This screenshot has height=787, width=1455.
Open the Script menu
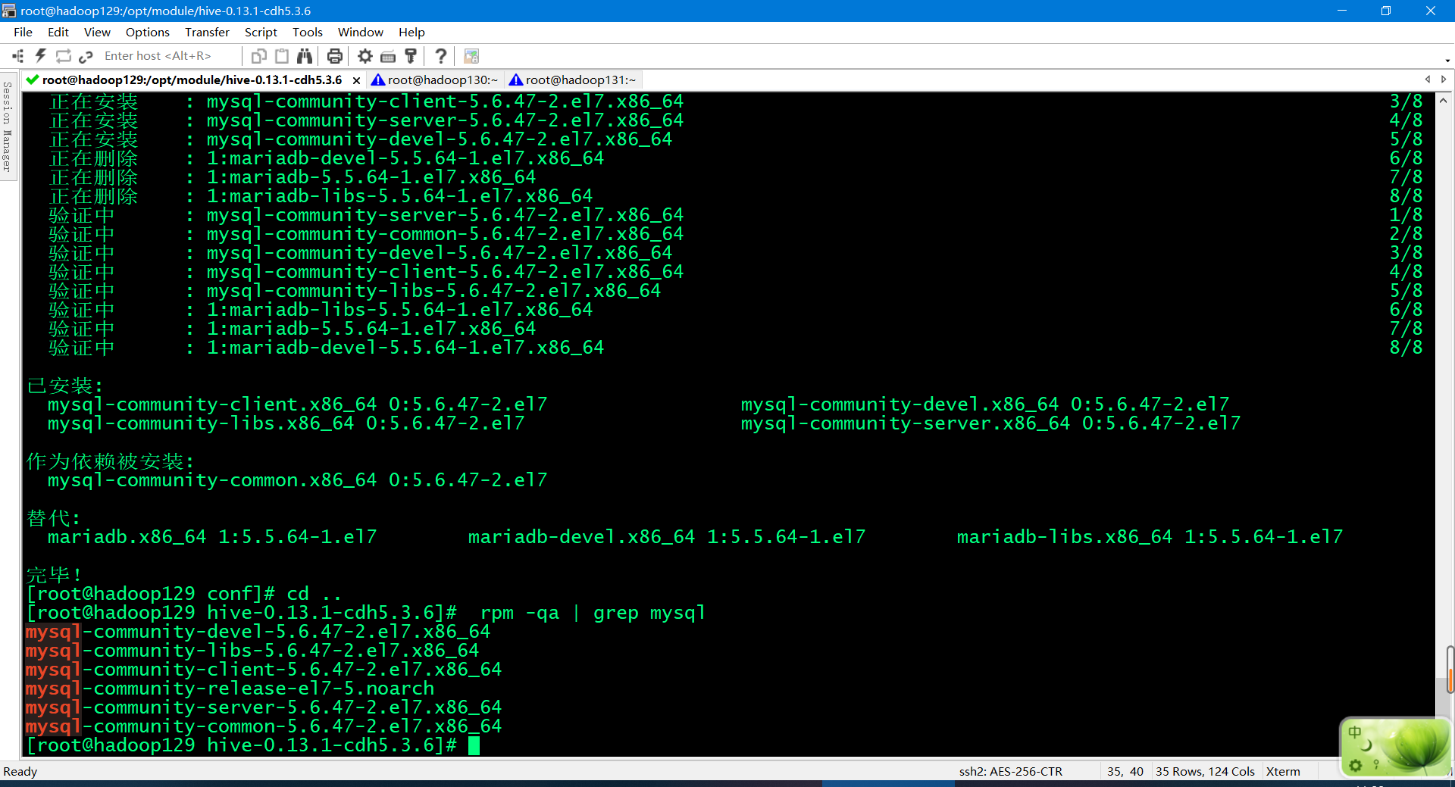pyautogui.click(x=261, y=32)
